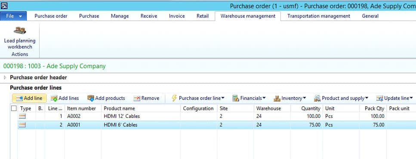416x159 pixels.
Task: Click HDMI 12' Cables product name
Action: click(122, 117)
